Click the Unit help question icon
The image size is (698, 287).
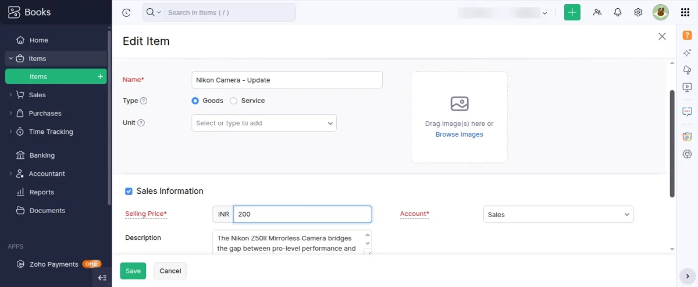141,123
